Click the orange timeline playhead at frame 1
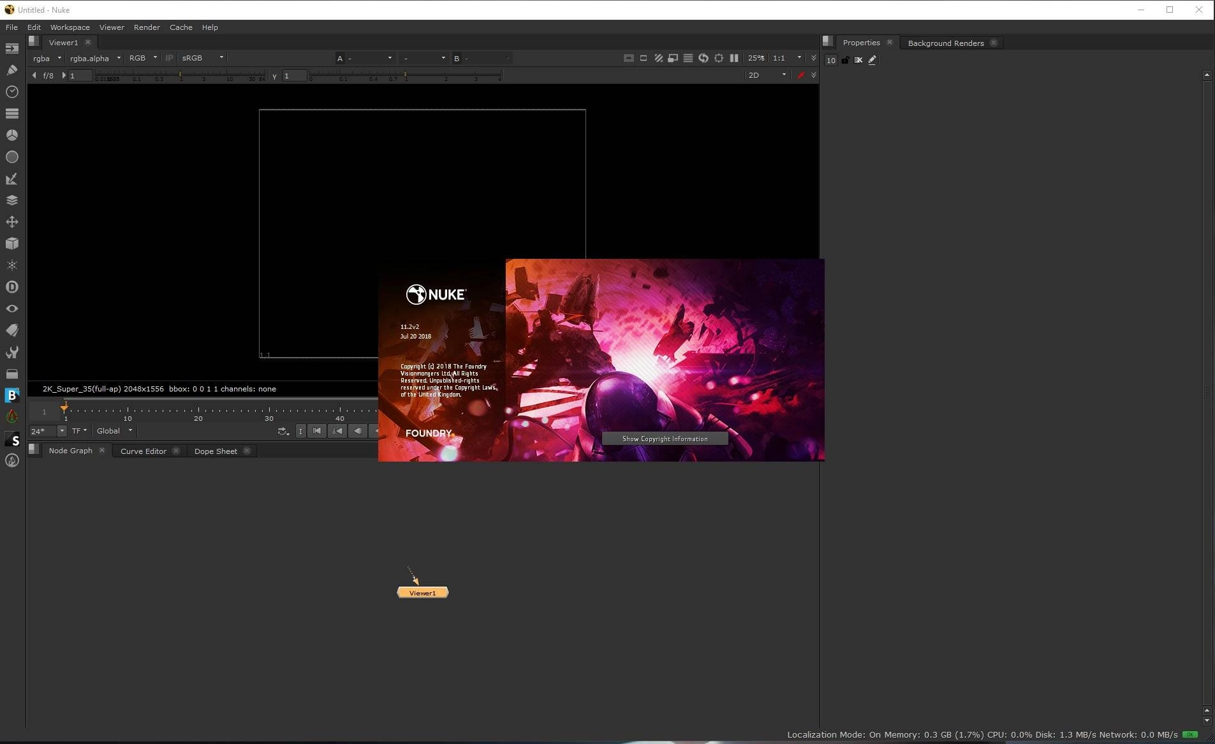 click(x=65, y=407)
